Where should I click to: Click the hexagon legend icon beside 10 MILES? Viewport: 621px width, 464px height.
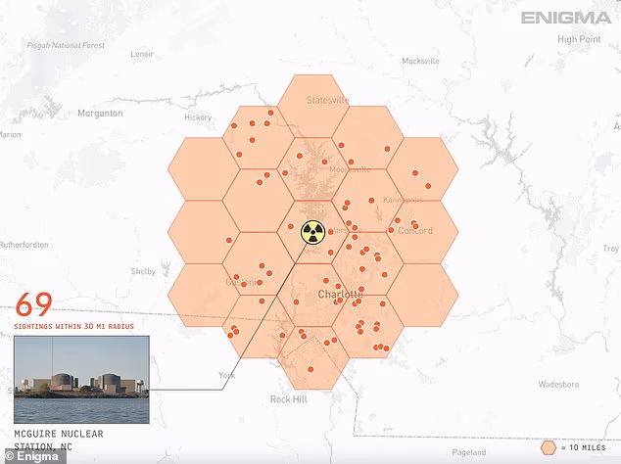549,447
